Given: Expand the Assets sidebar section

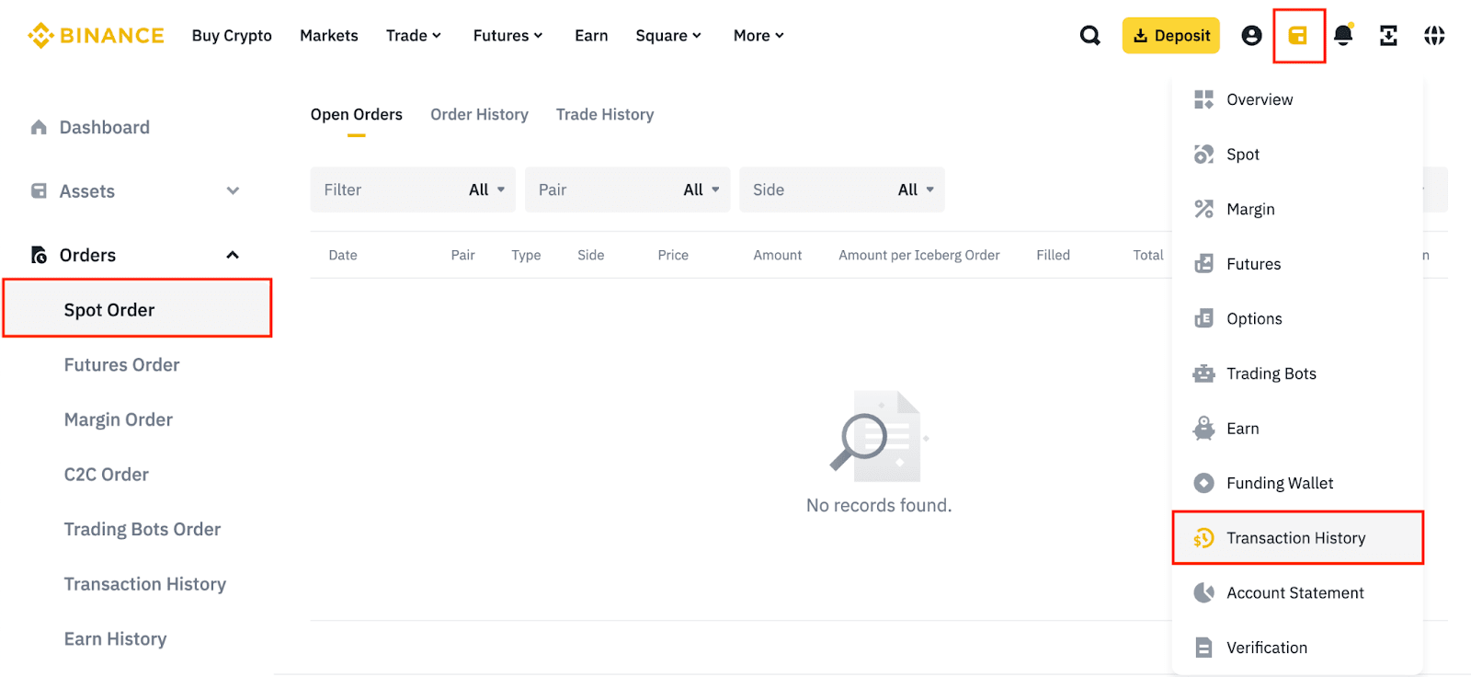Looking at the screenshot, I should point(233,191).
